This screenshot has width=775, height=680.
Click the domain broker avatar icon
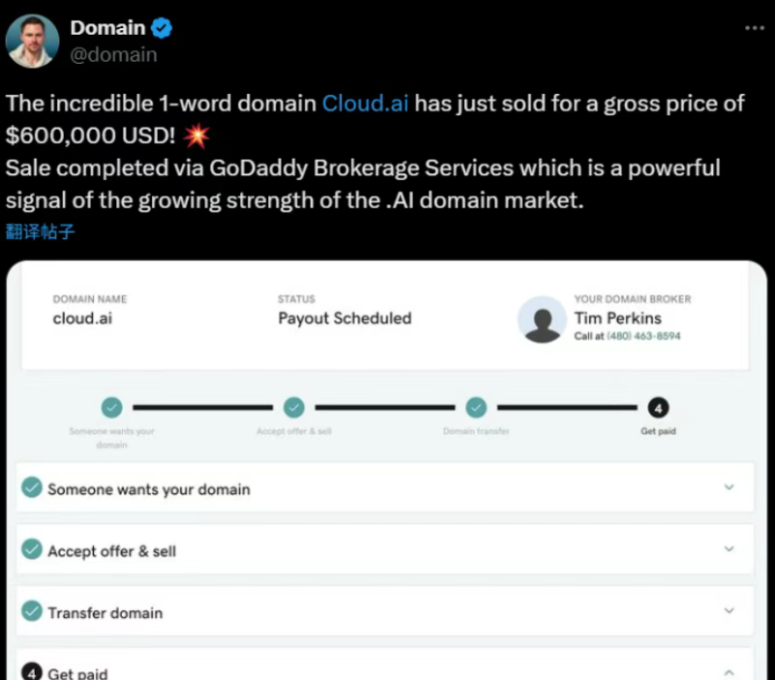pos(542,320)
